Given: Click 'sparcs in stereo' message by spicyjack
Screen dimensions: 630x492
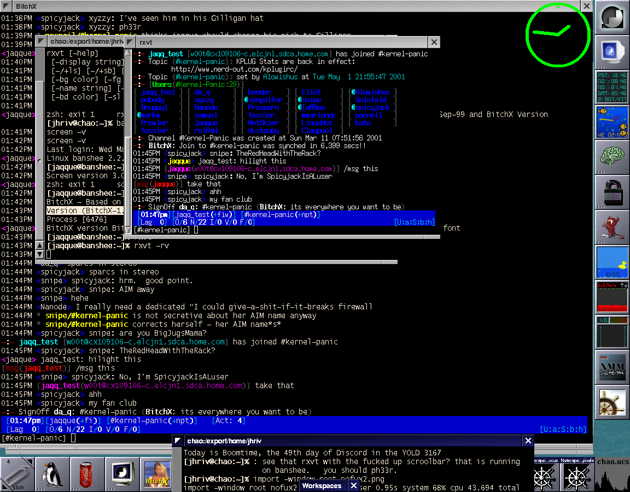Looking at the screenshot, I should [124, 272].
